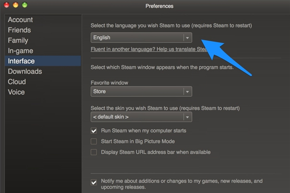The height and width of the screenshot is (193, 290).
Task: Click the Store dropdown arrow
Action: pos(188,92)
